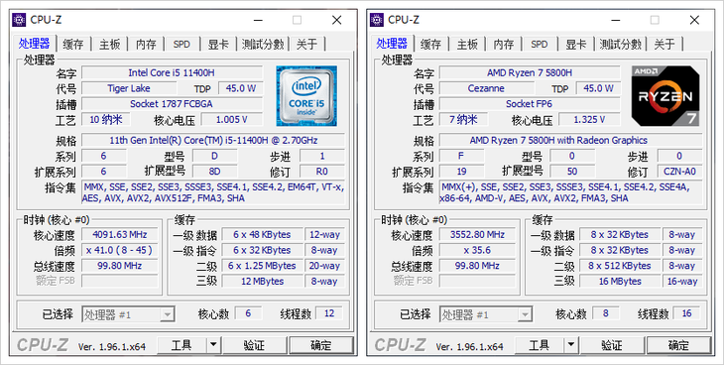The height and width of the screenshot is (365, 724).
Task: Click the AMD Ryzen 7 logo image
Action: point(665,96)
